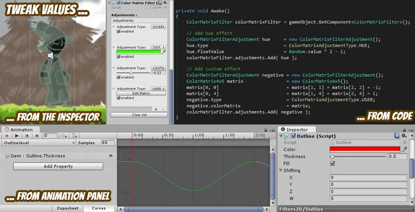Click the Shifting X value field
The image size is (415, 212).
[368, 178]
